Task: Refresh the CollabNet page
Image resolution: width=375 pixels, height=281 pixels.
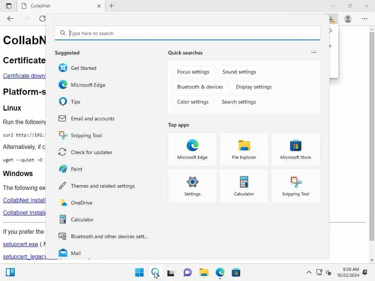Action: pyautogui.click(x=42, y=19)
